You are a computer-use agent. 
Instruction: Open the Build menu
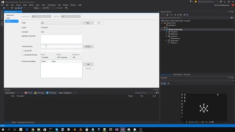point(25,5)
